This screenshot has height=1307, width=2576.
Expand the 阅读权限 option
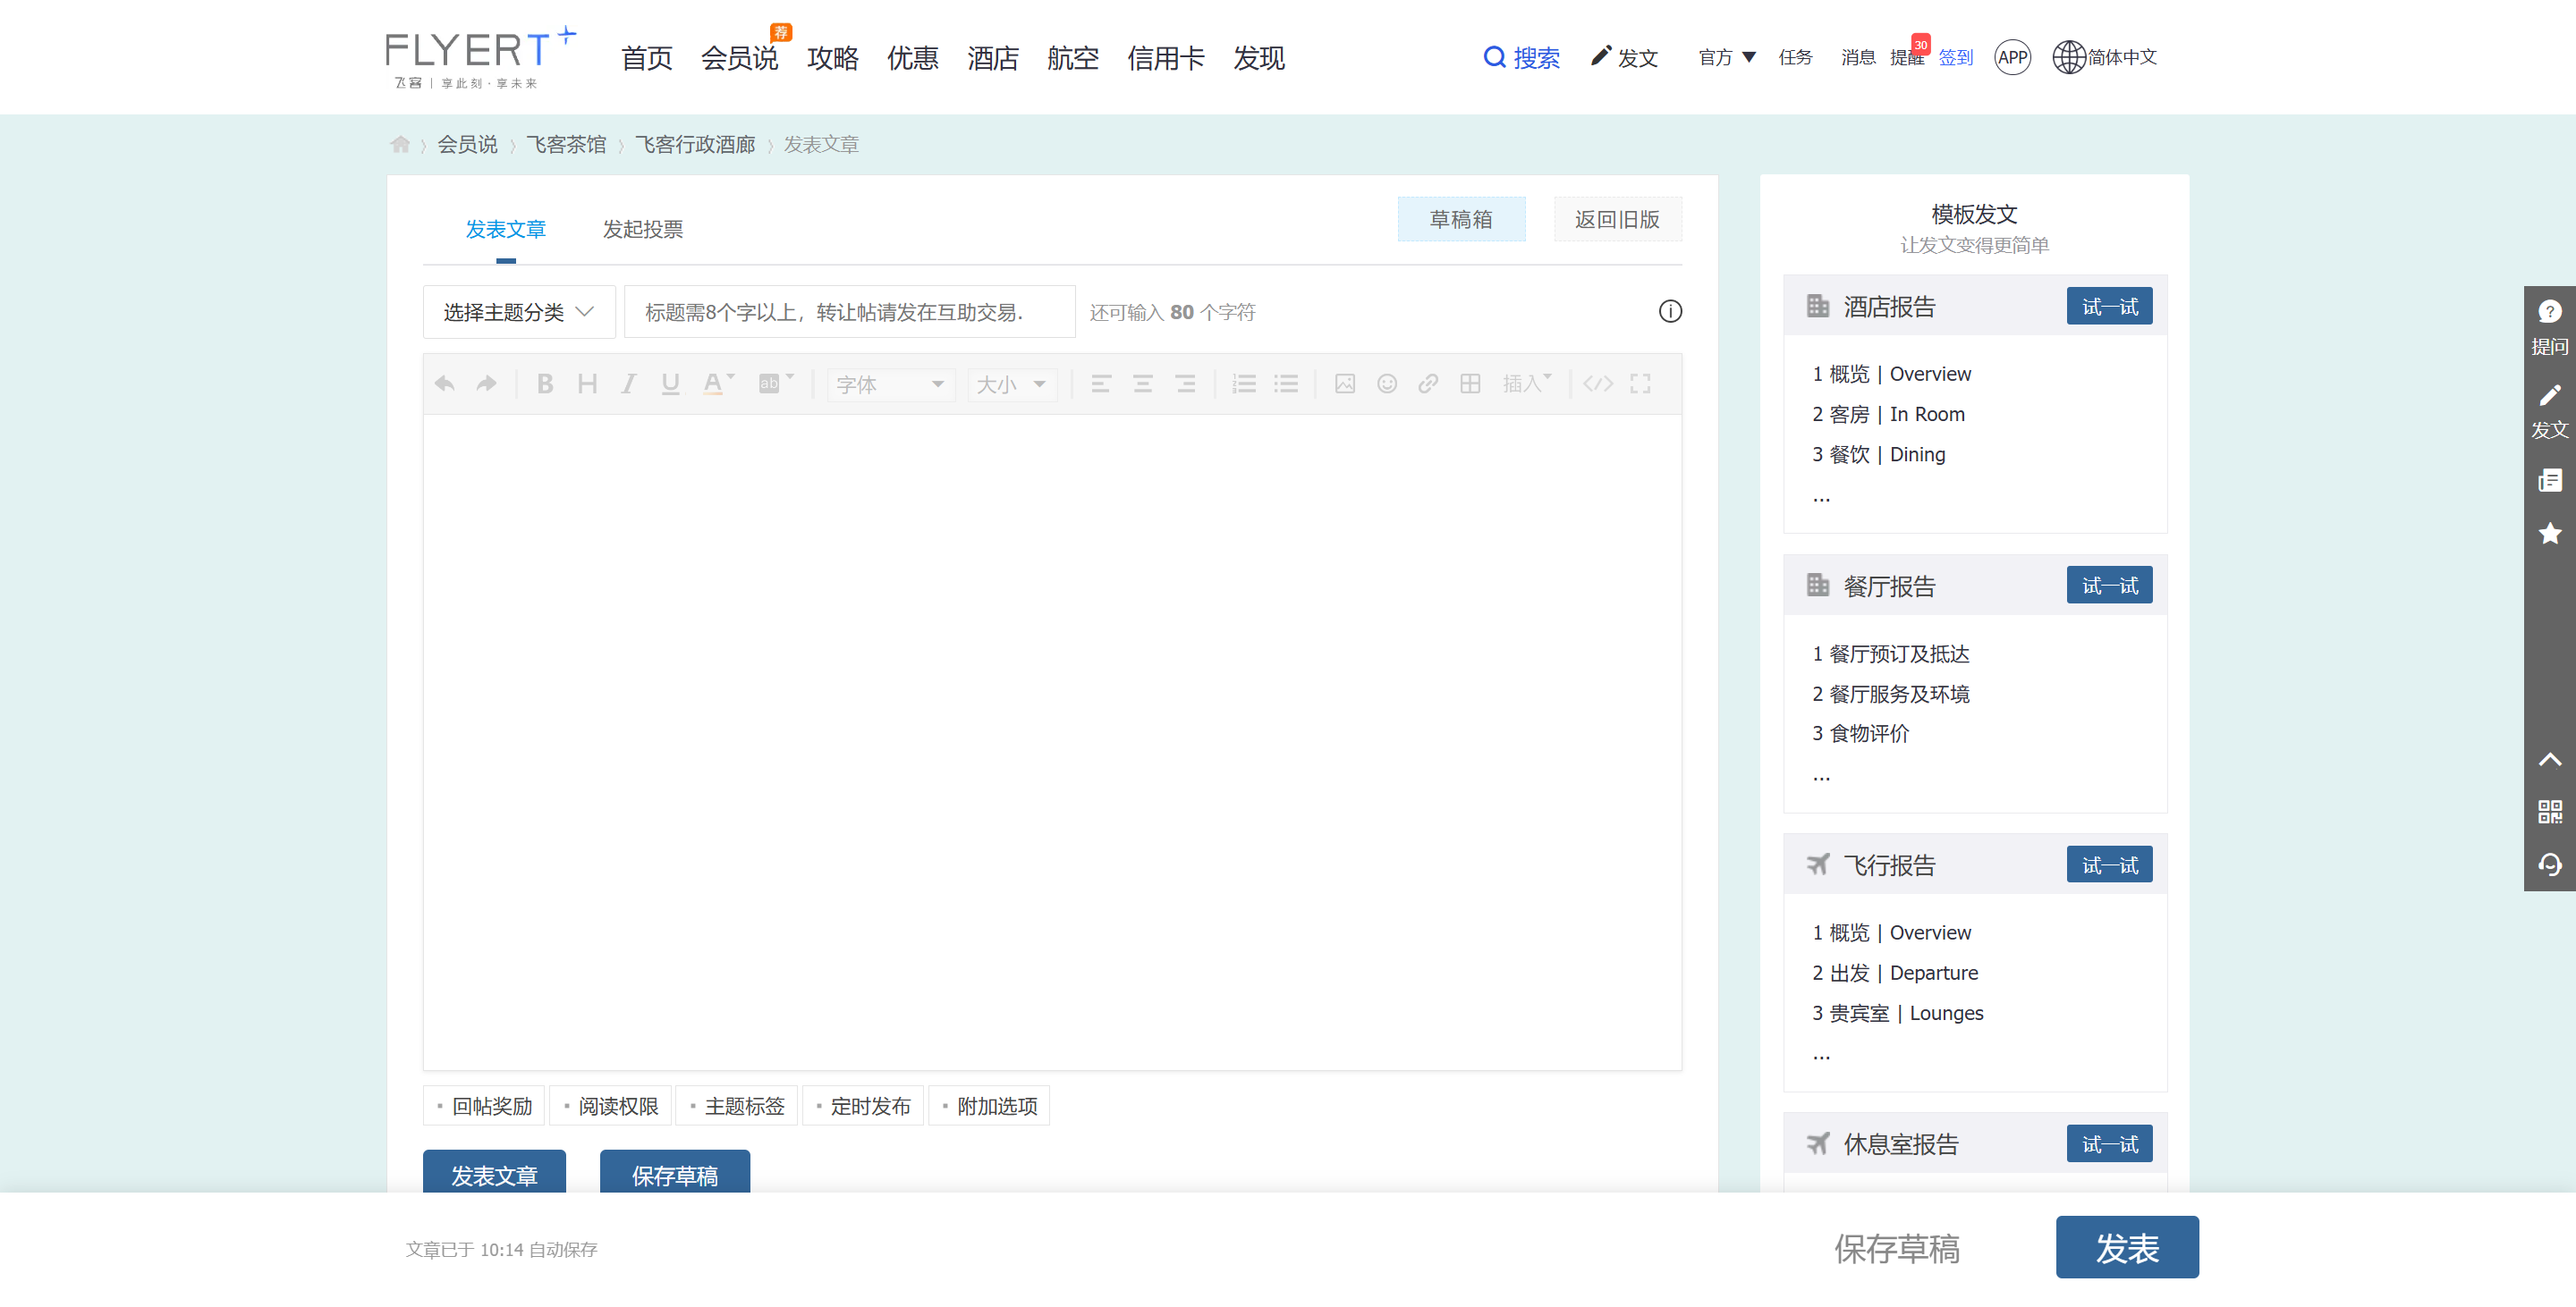(611, 1106)
